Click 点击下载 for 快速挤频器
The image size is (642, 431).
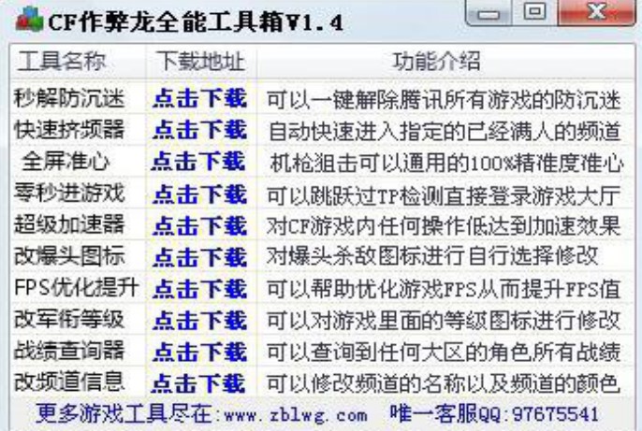click(x=200, y=130)
